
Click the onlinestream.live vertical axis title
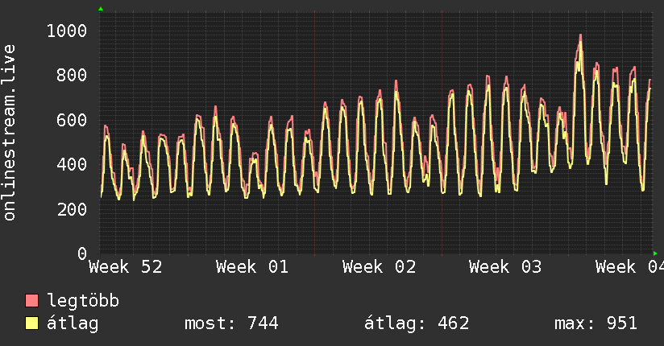[x=10, y=133]
